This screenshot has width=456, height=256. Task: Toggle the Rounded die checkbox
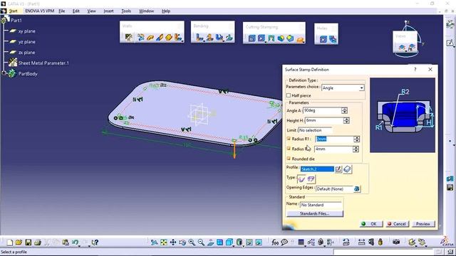(x=289, y=159)
